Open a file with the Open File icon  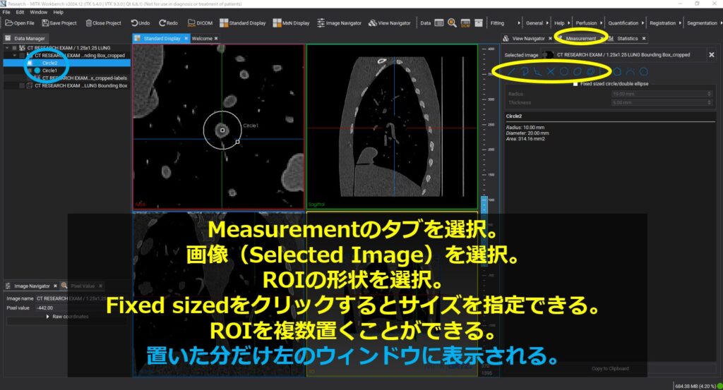pos(19,23)
